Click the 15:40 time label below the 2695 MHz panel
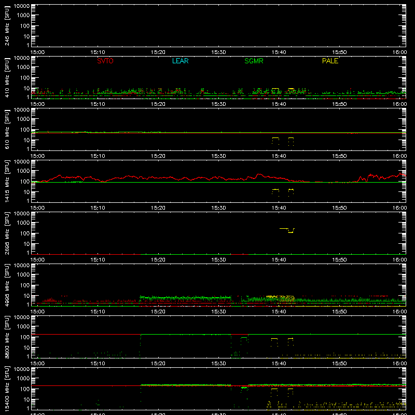The image size is (415, 415). [x=279, y=260]
